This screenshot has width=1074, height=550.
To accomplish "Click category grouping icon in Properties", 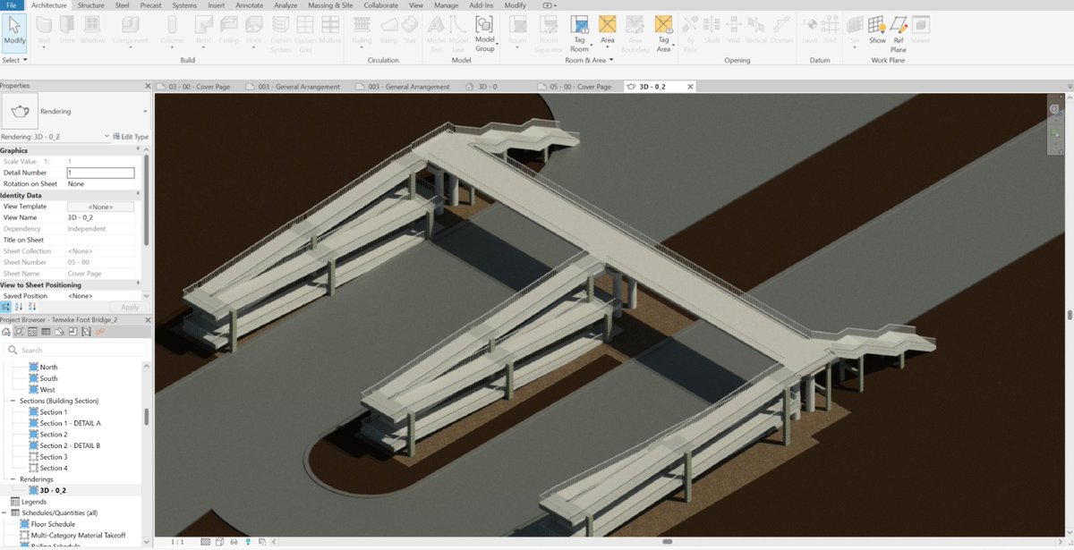I will (5, 307).
